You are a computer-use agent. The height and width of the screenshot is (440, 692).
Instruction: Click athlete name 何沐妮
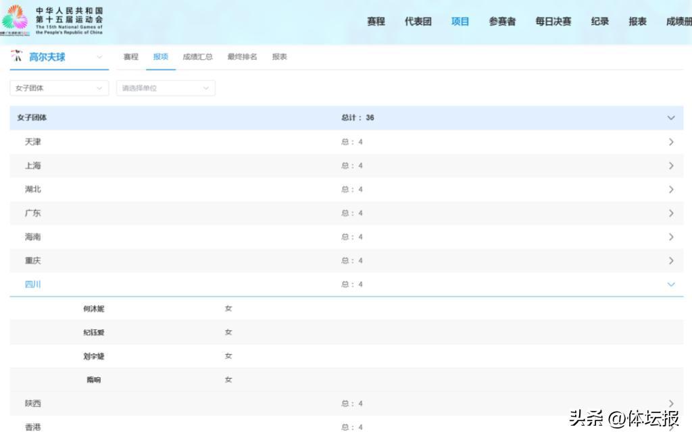(93, 309)
